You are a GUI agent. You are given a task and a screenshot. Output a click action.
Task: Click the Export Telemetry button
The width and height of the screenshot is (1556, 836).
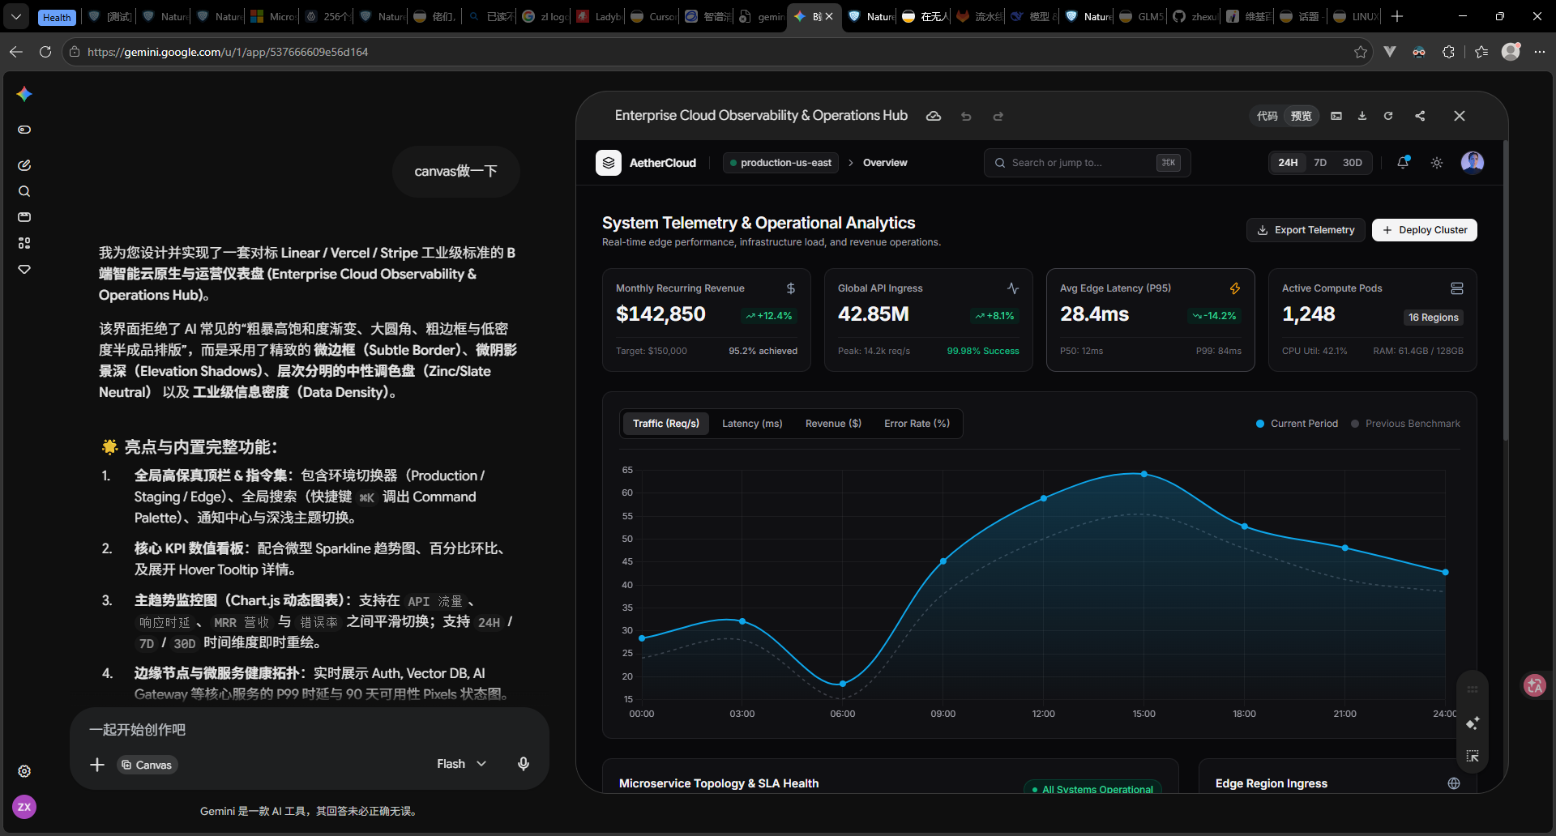[1306, 230]
